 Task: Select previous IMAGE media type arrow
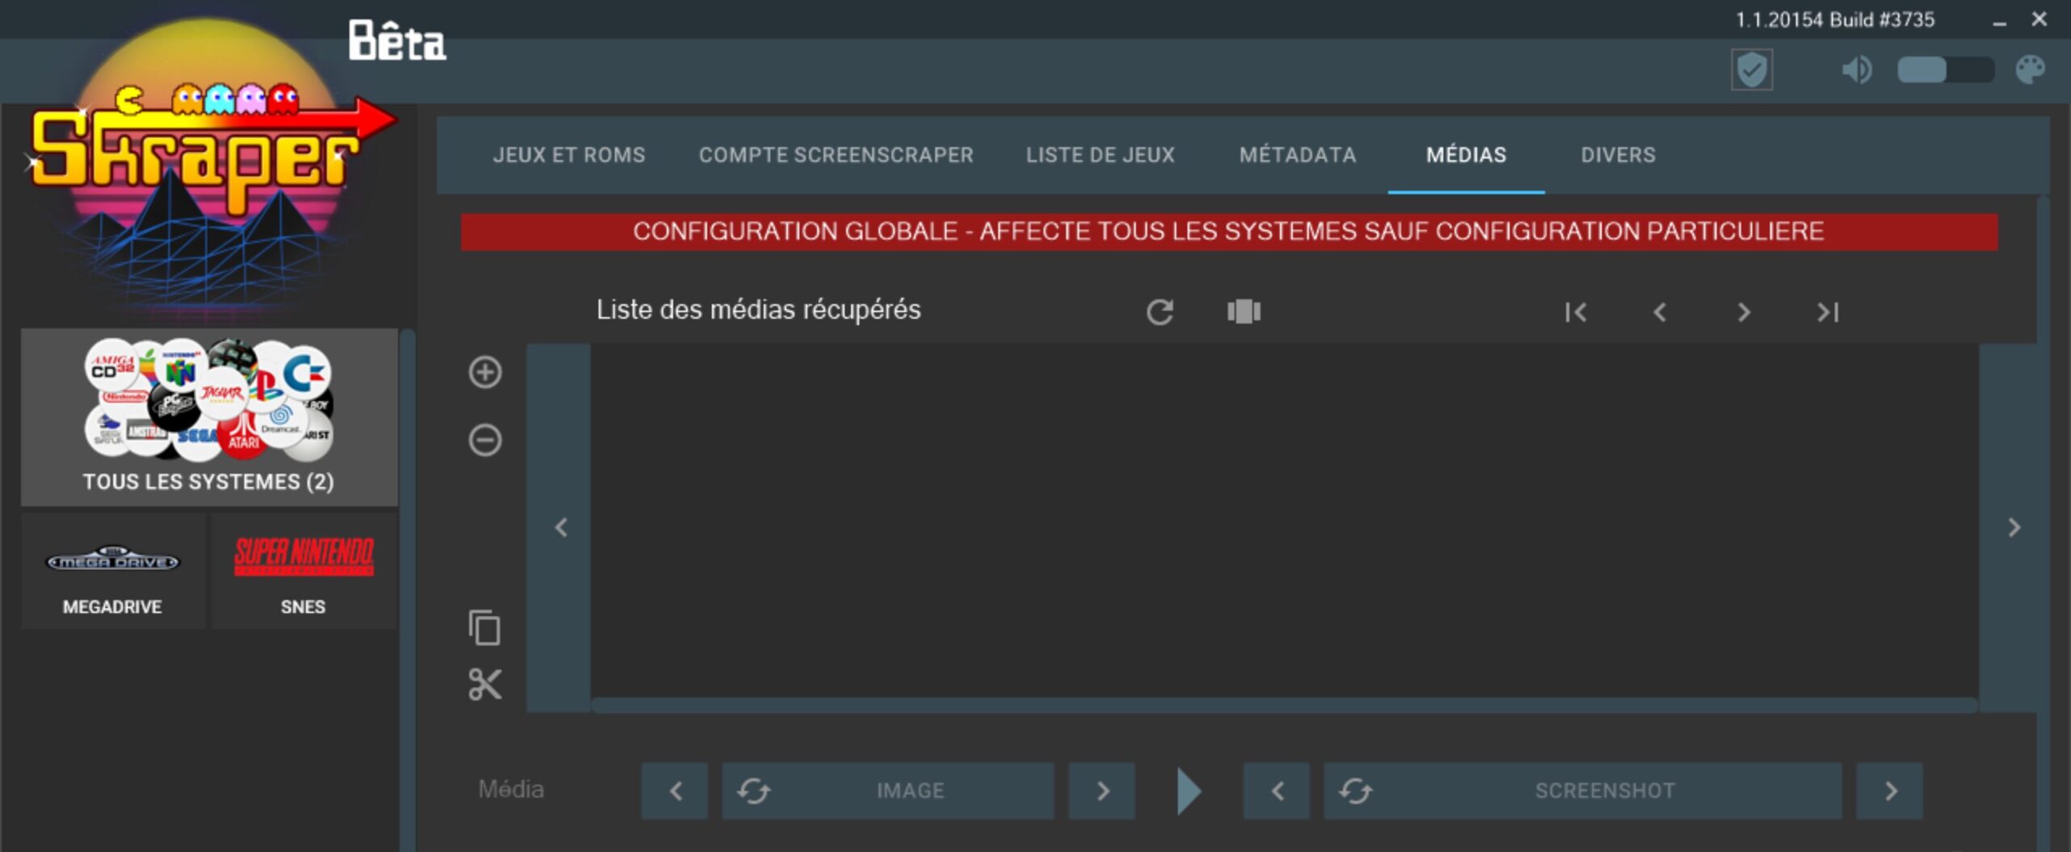675,791
